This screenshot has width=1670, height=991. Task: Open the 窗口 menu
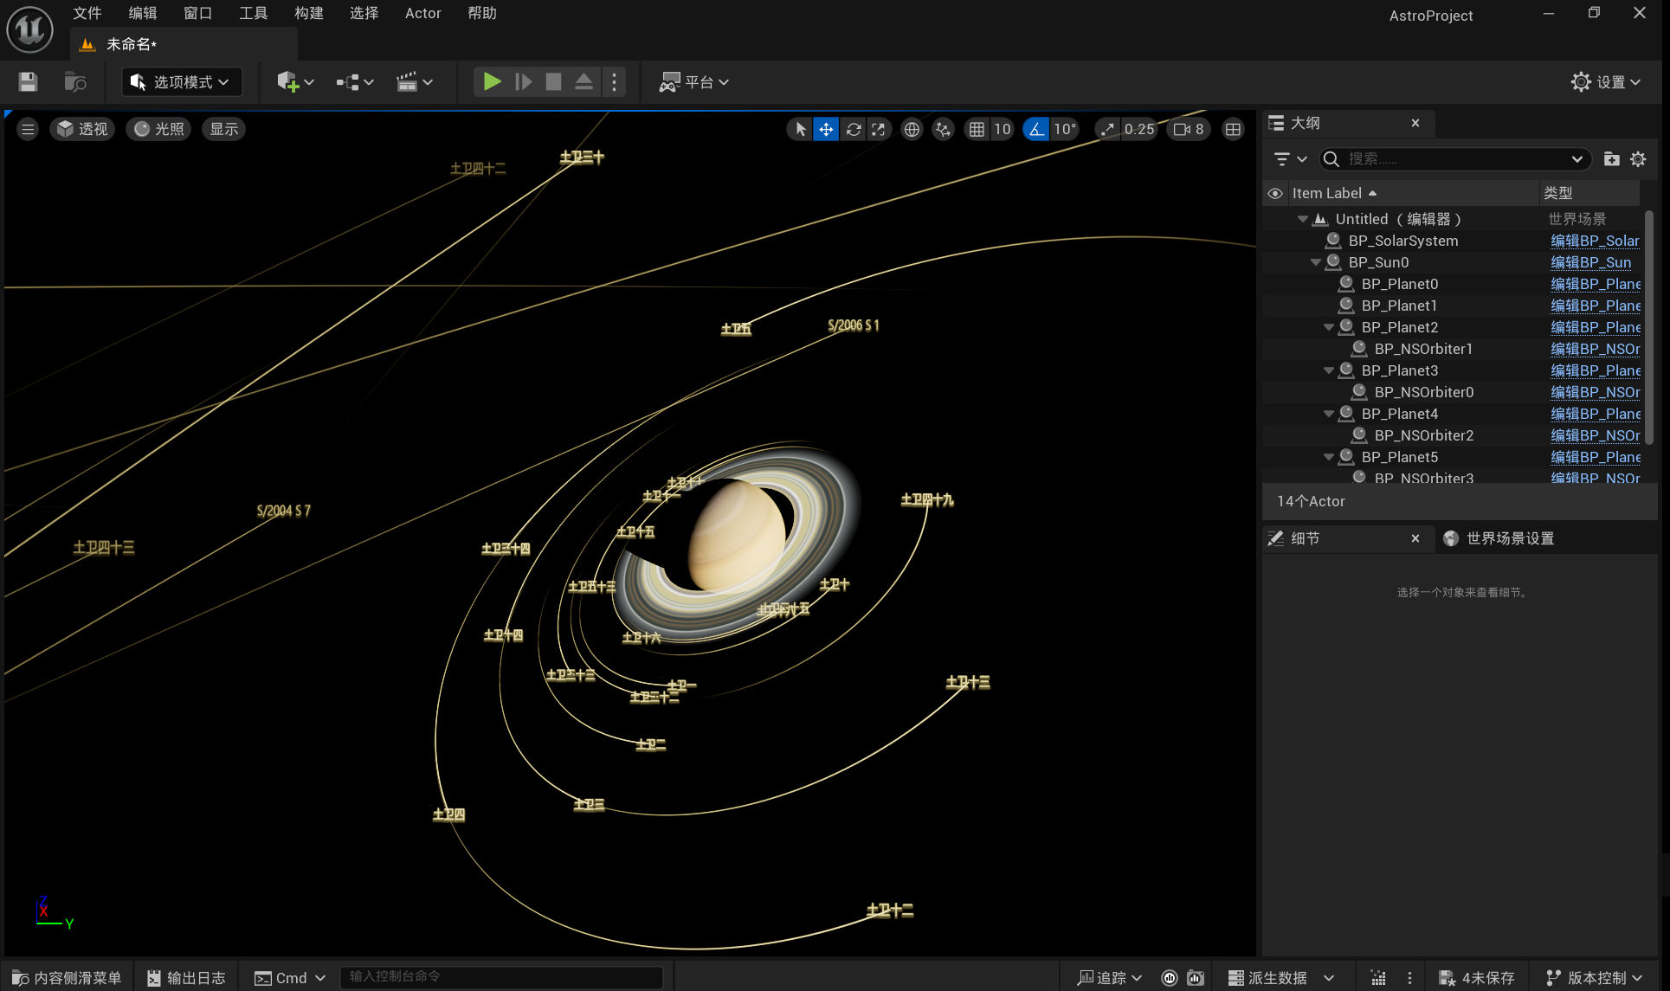click(x=197, y=13)
